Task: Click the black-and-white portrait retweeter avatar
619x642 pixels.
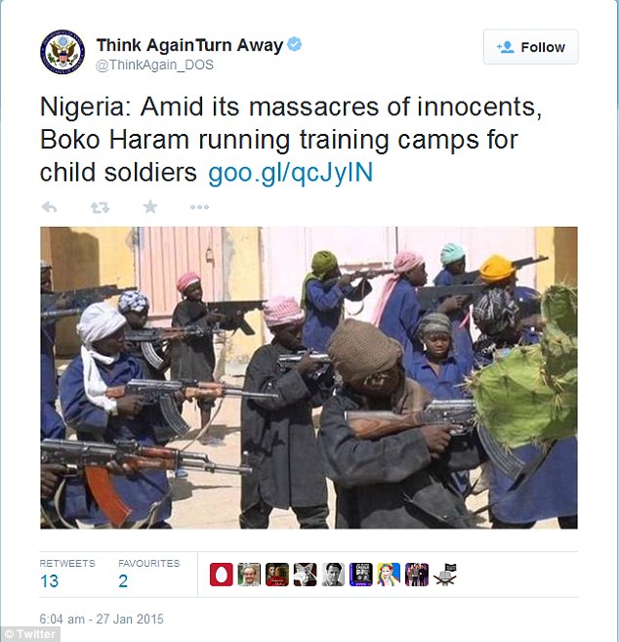Action: tap(333, 575)
